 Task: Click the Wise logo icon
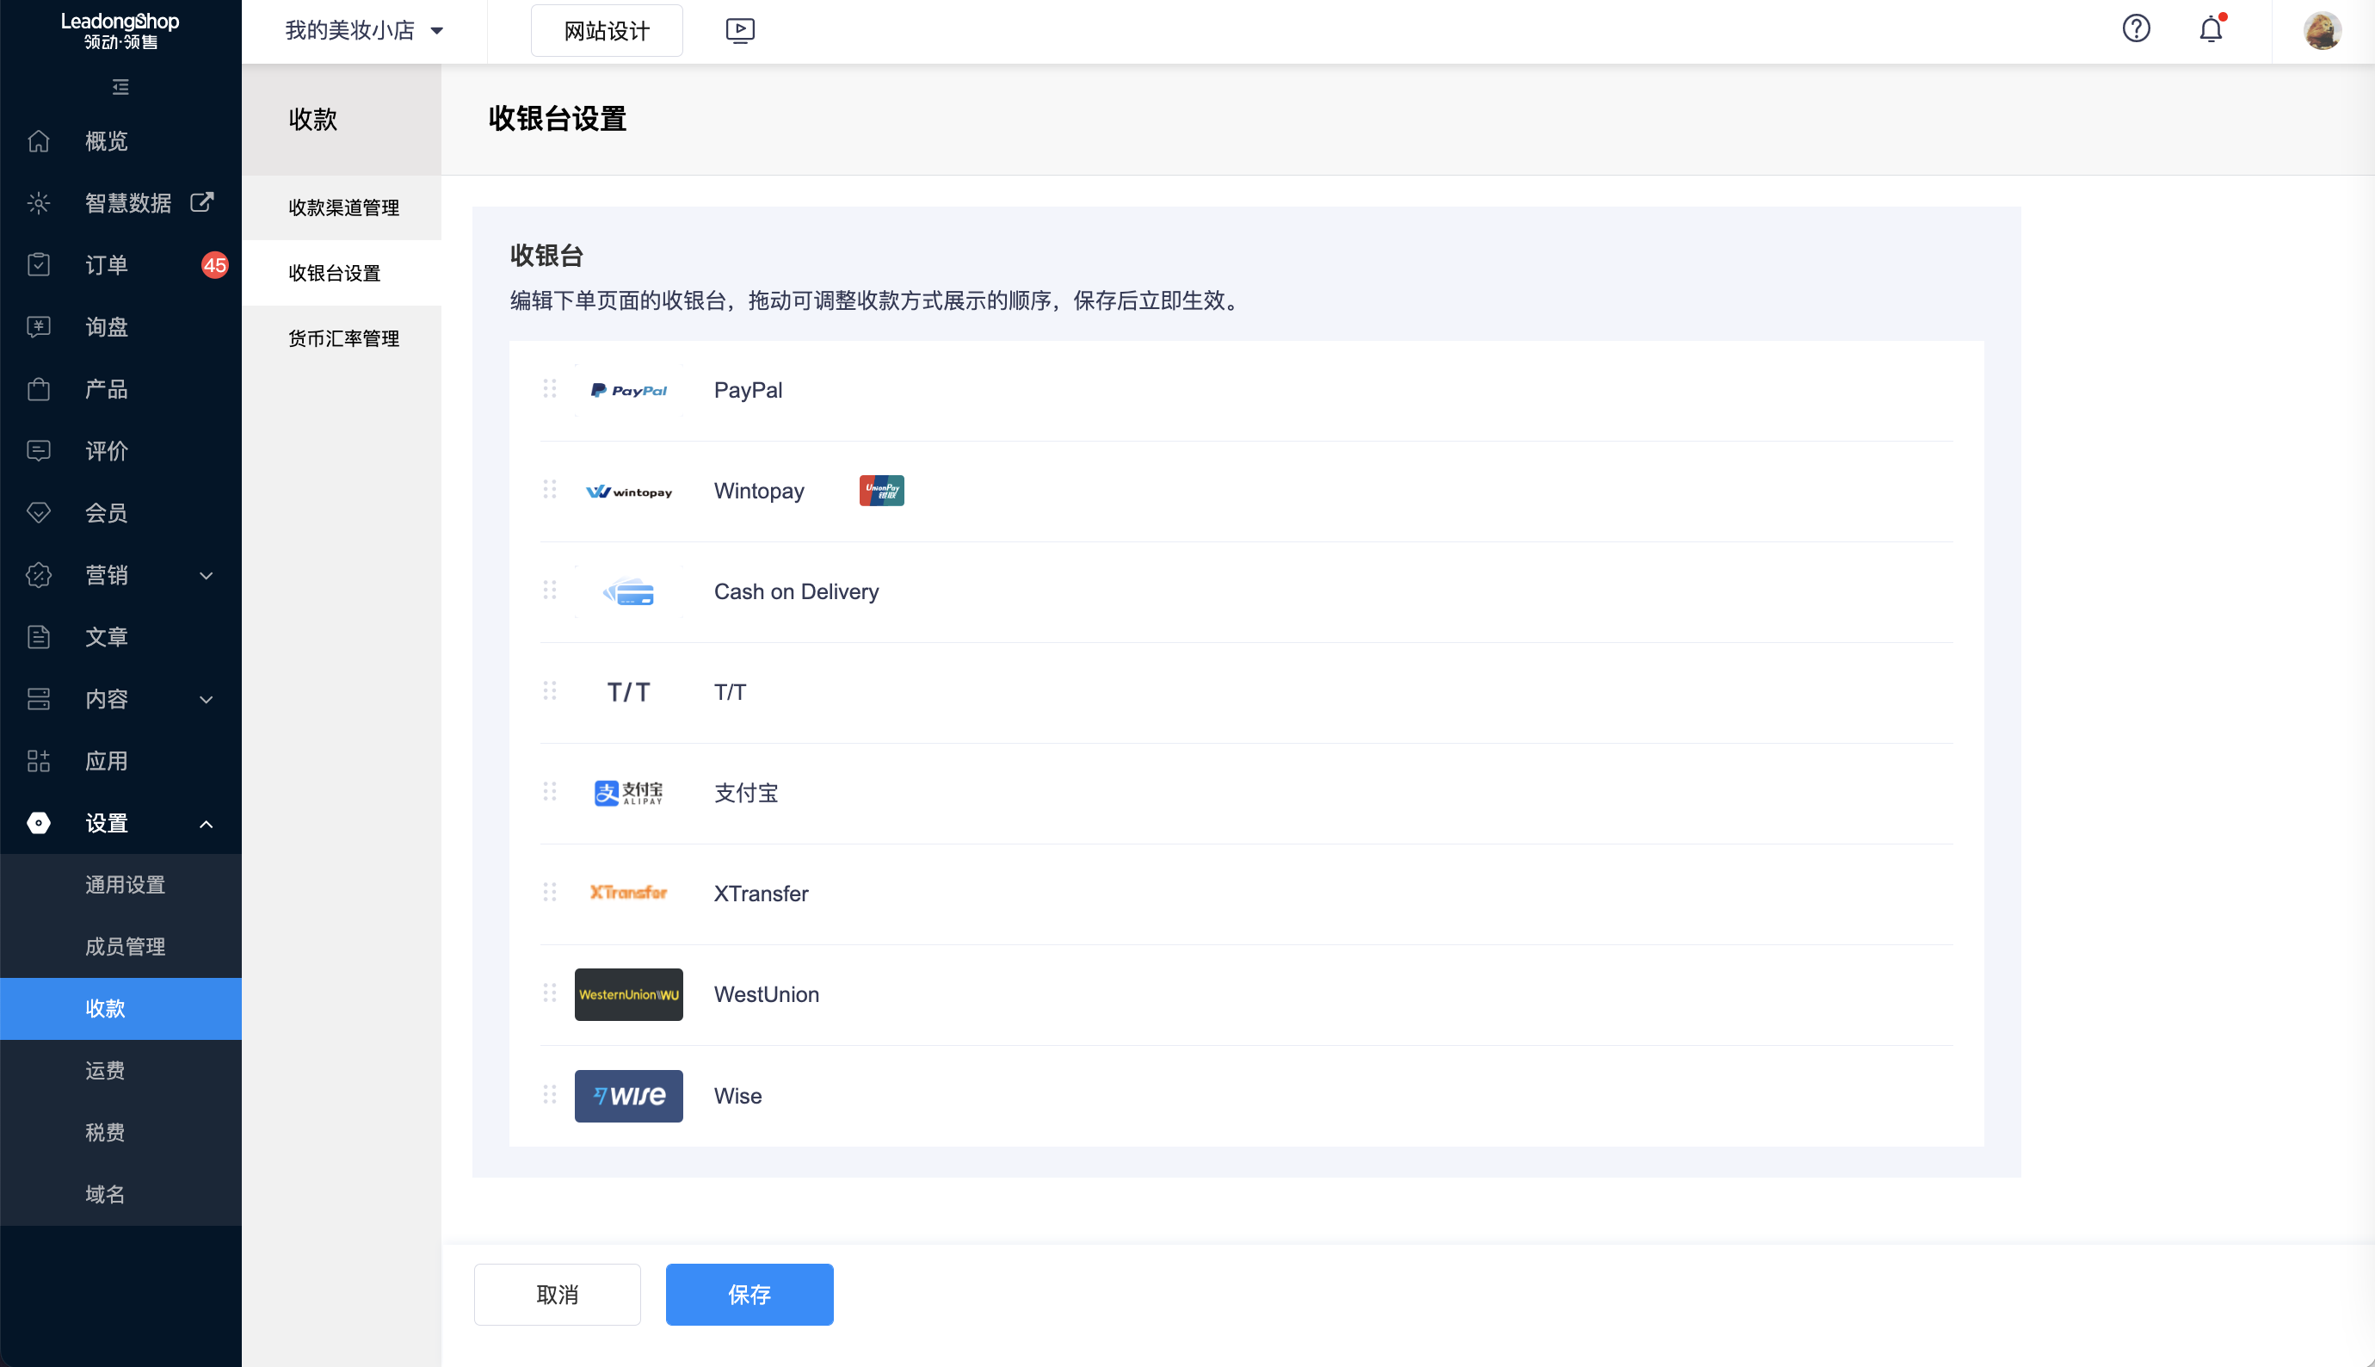[628, 1096]
